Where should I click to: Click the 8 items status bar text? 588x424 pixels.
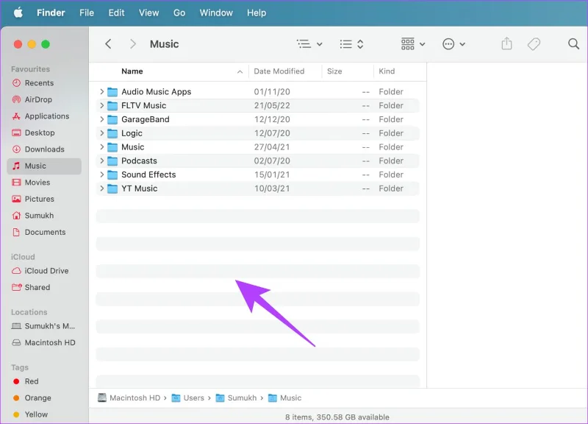[337, 417]
